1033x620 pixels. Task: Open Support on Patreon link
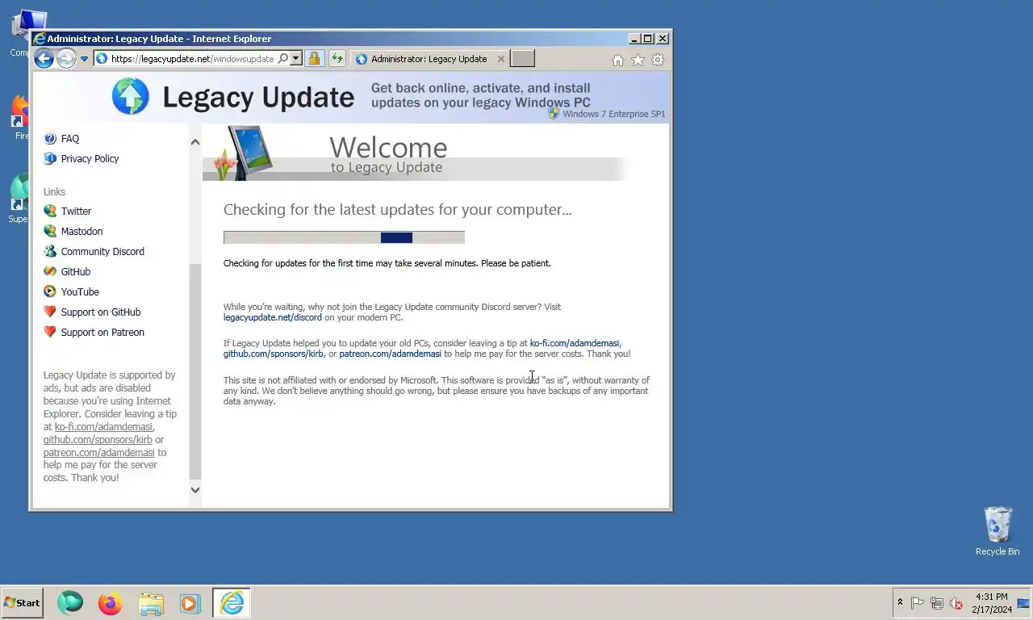pyautogui.click(x=102, y=333)
